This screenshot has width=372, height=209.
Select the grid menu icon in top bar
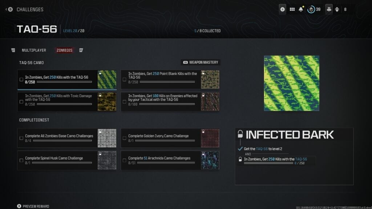click(x=292, y=9)
